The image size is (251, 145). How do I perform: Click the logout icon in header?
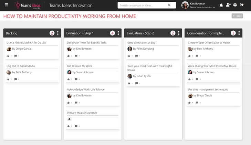242,5
